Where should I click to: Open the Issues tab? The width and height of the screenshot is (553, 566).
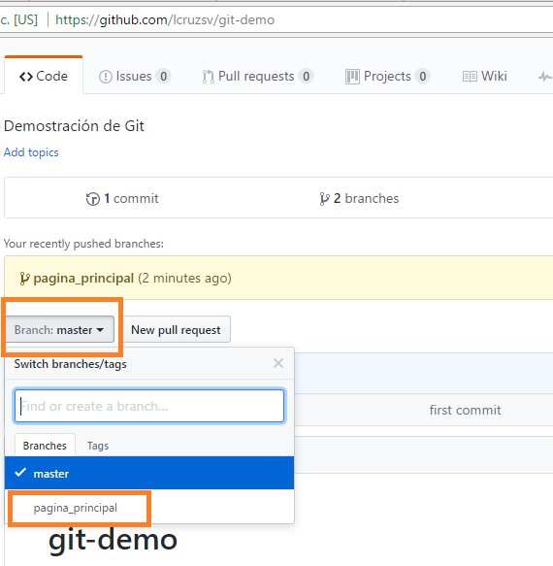(x=134, y=76)
